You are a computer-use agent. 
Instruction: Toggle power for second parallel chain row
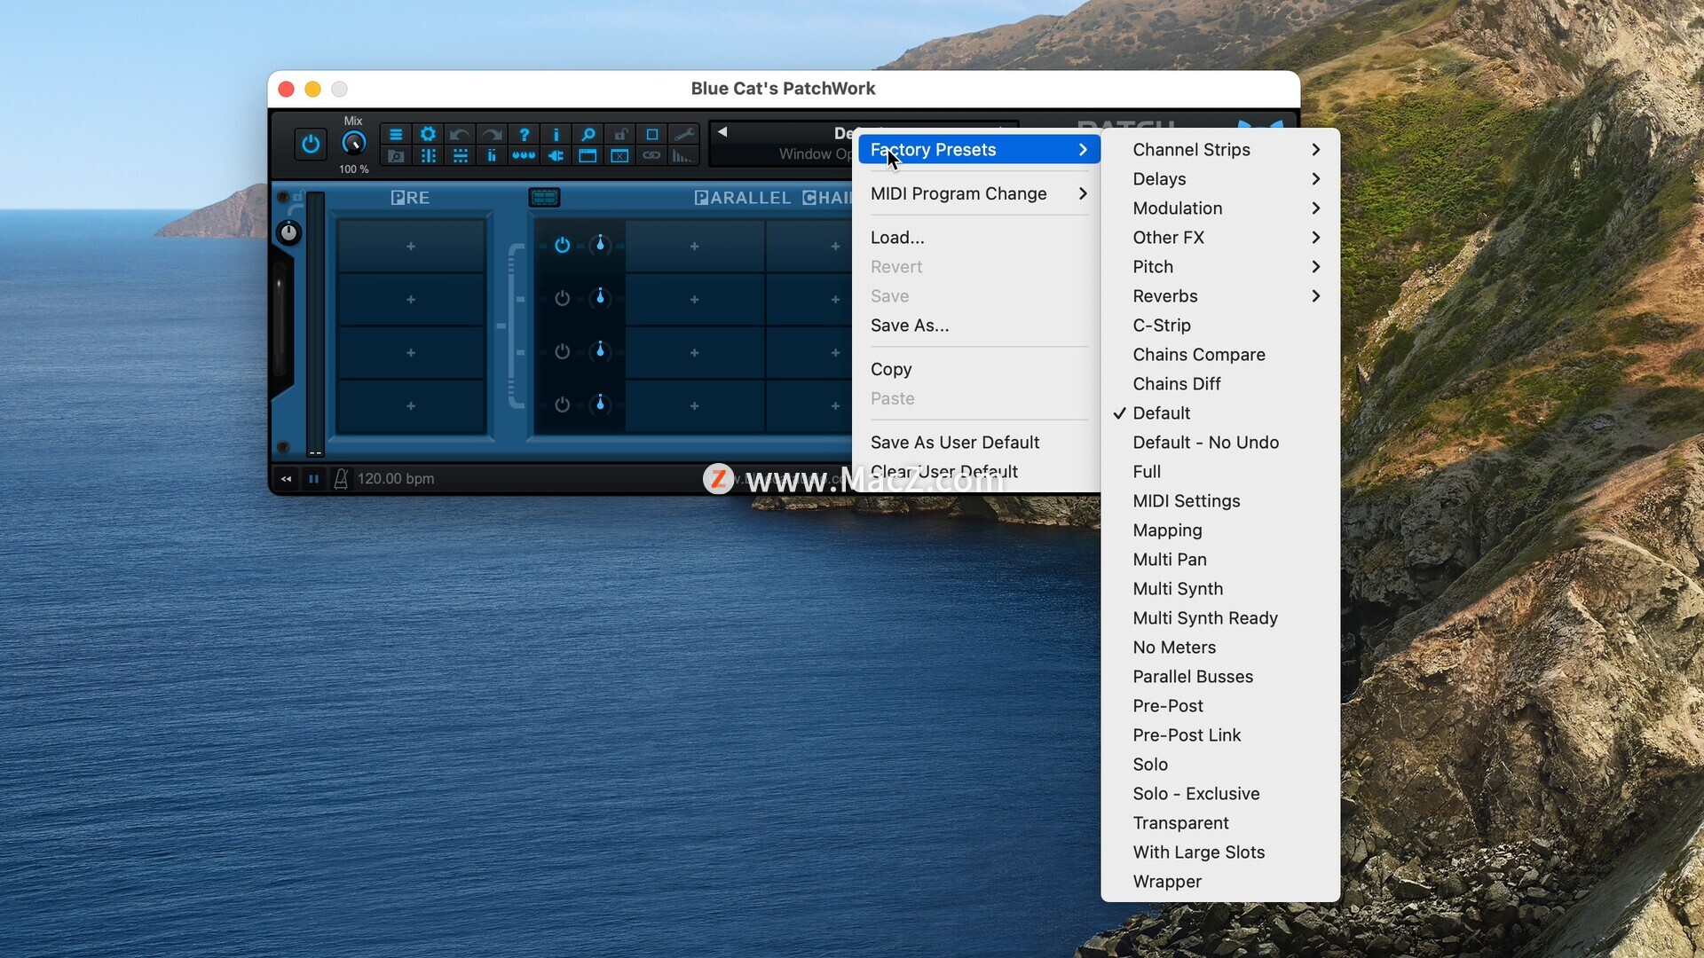point(562,298)
